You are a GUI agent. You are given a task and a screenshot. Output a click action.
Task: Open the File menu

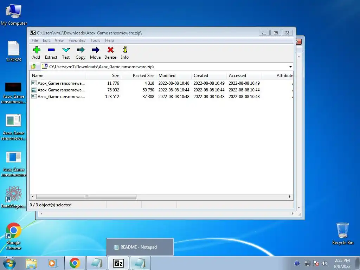coord(35,40)
